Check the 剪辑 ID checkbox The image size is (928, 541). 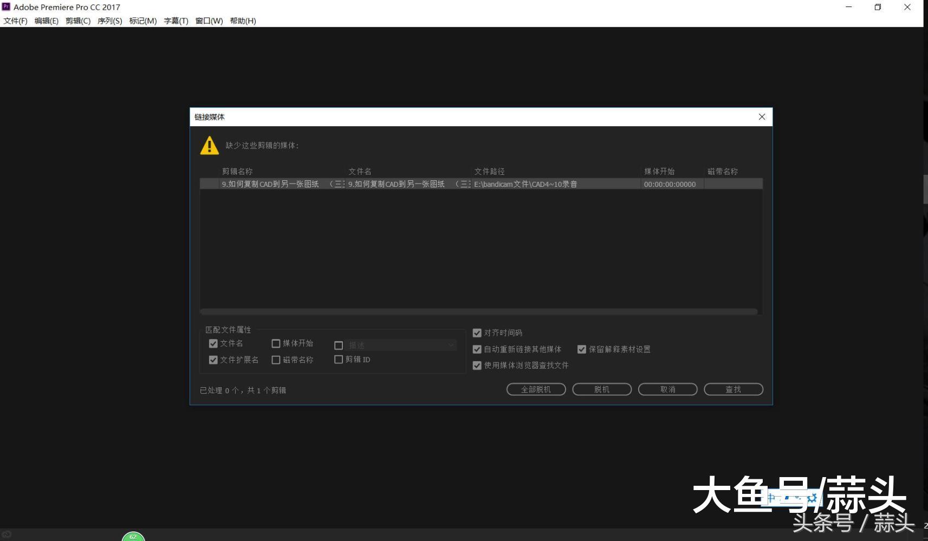tap(339, 359)
